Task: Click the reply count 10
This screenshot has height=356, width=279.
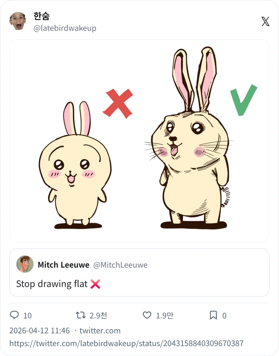Action: pos(28,316)
